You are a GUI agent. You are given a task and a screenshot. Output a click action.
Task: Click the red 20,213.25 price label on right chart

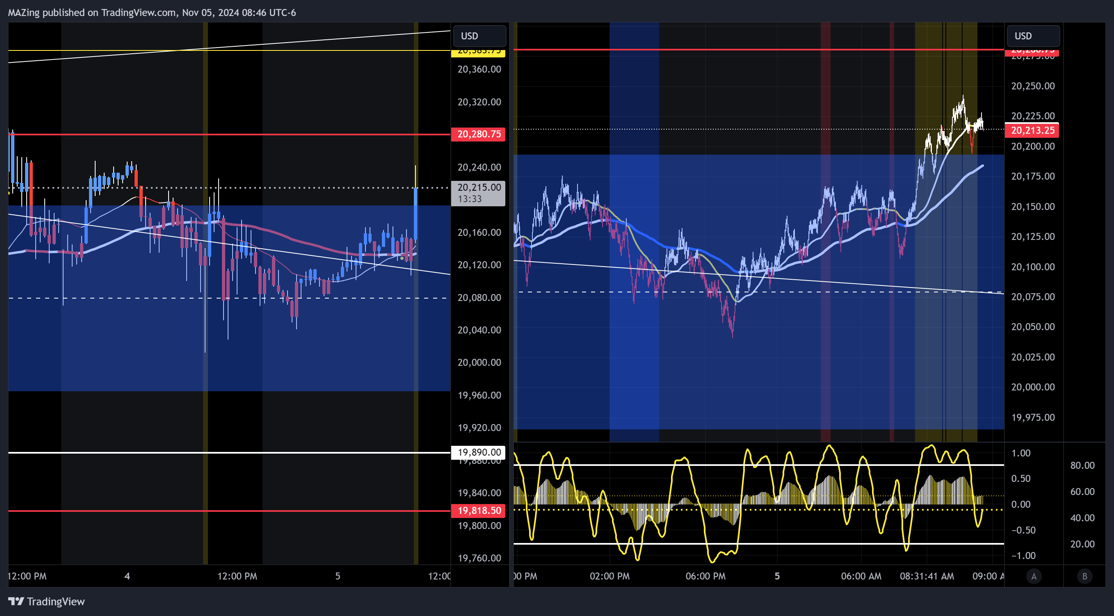coord(1032,130)
